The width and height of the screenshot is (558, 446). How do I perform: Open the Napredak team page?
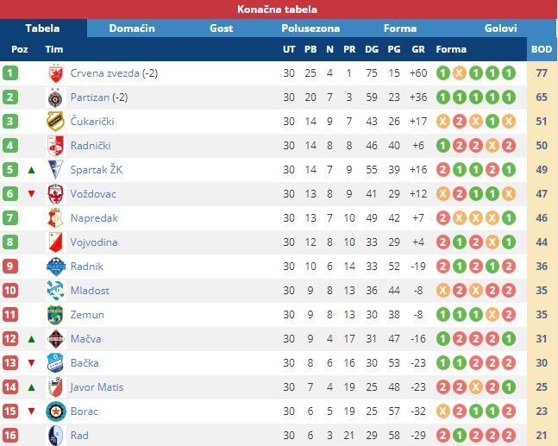[x=94, y=218]
